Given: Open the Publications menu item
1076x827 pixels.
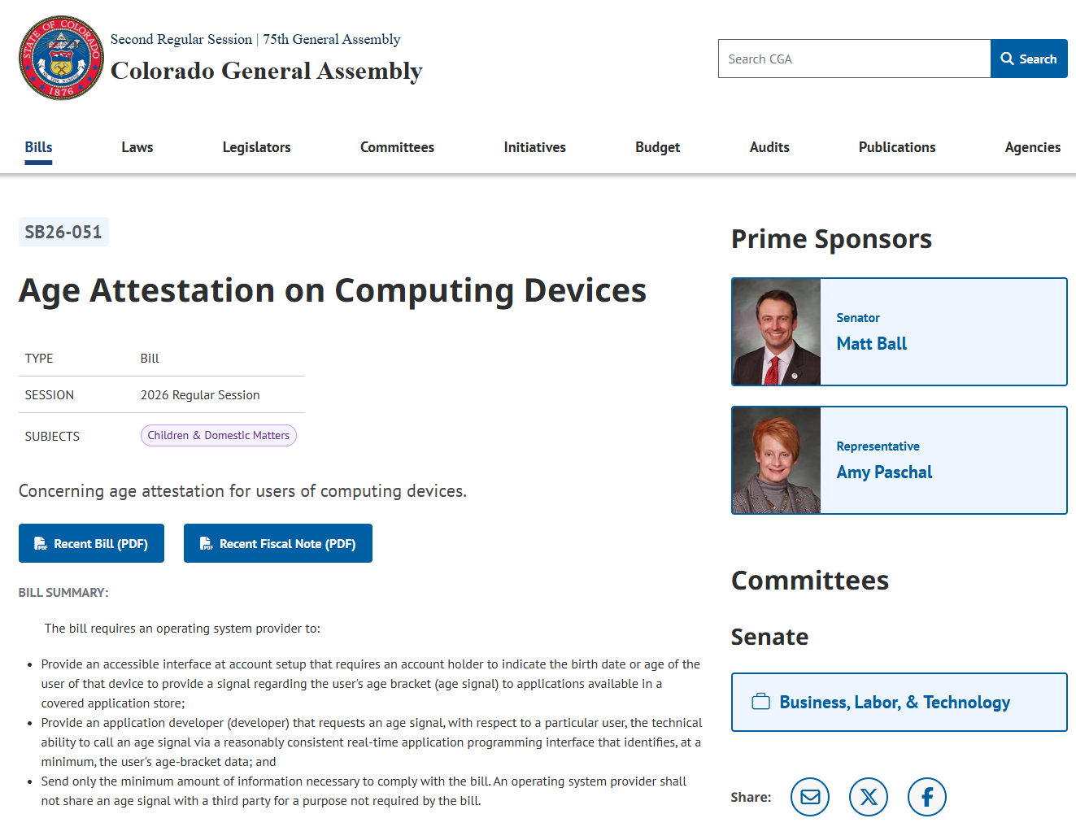Looking at the screenshot, I should (896, 147).
